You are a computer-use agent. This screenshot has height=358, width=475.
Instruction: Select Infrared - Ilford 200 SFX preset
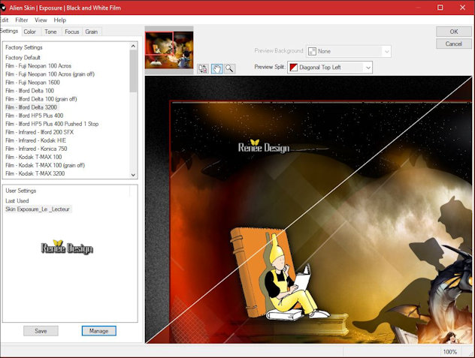tap(39, 132)
